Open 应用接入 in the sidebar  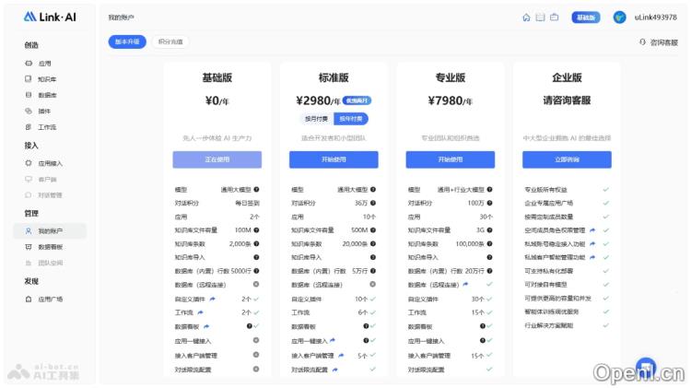pyautogui.click(x=50, y=163)
